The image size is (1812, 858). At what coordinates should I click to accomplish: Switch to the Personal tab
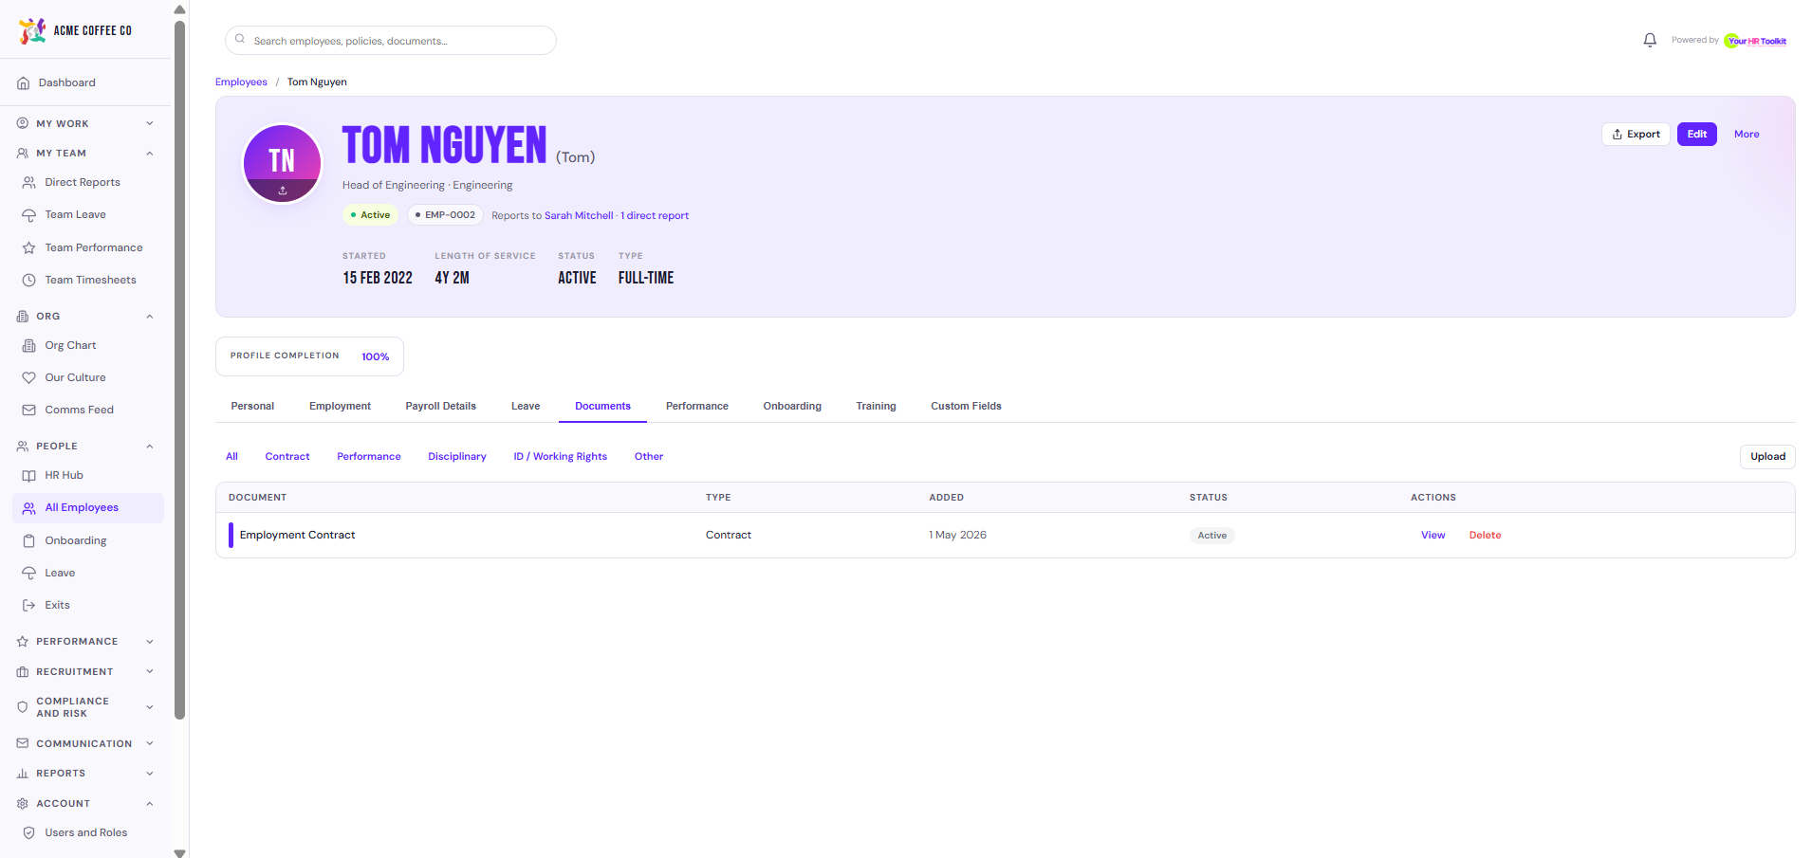pyautogui.click(x=252, y=406)
